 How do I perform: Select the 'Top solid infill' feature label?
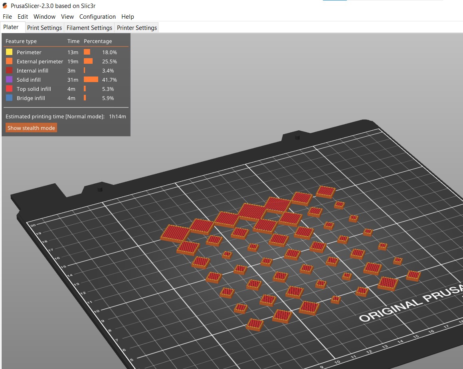(x=34, y=89)
